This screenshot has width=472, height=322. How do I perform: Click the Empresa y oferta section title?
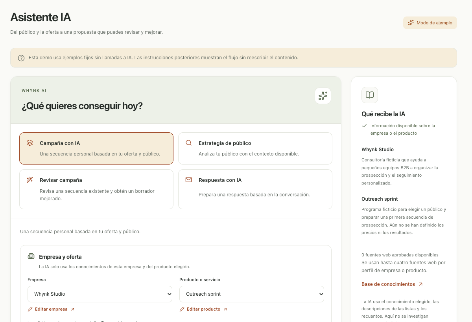pos(60,257)
